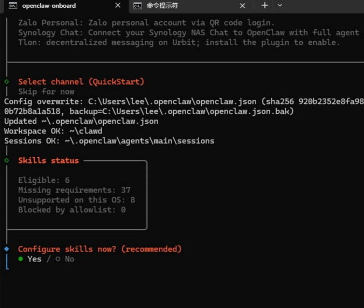
Task: Click the Skip for now text
Action: point(46,92)
